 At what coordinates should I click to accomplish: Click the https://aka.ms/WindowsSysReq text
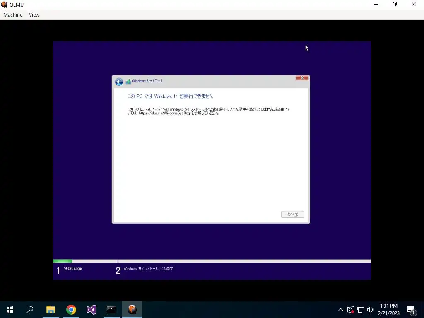(164, 113)
